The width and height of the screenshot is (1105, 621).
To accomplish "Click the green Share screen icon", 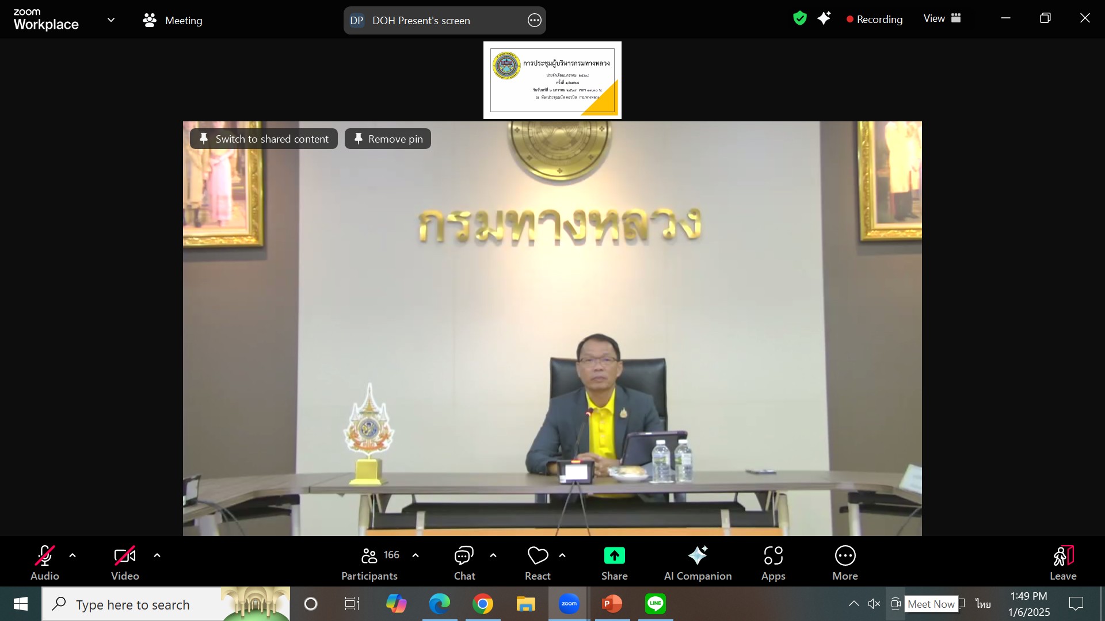I will (614, 555).
